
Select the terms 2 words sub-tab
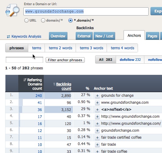pyautogui.click(x=60, y=48)
